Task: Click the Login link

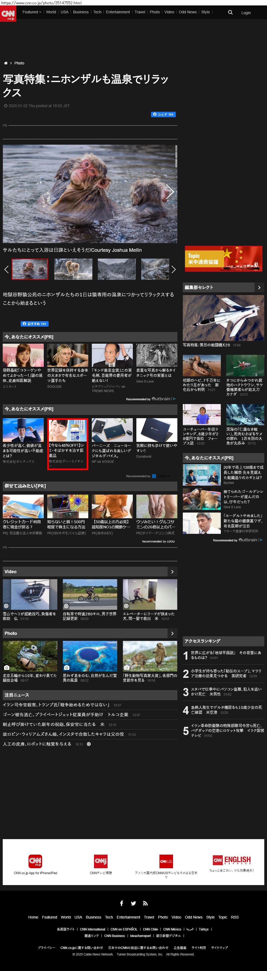Action: [x=246, y=13]
